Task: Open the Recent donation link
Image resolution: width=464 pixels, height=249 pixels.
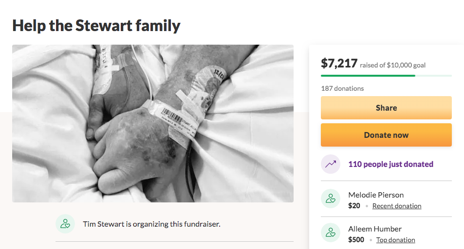Action: [396, 206]
